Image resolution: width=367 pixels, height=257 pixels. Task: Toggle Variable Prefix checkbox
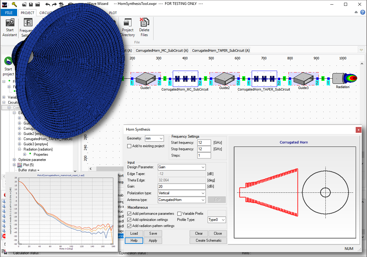pyautogui.click(x=180, y=214)
